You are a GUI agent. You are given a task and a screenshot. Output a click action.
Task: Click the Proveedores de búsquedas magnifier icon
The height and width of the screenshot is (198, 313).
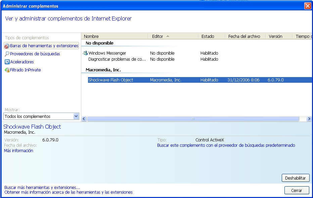7,54
